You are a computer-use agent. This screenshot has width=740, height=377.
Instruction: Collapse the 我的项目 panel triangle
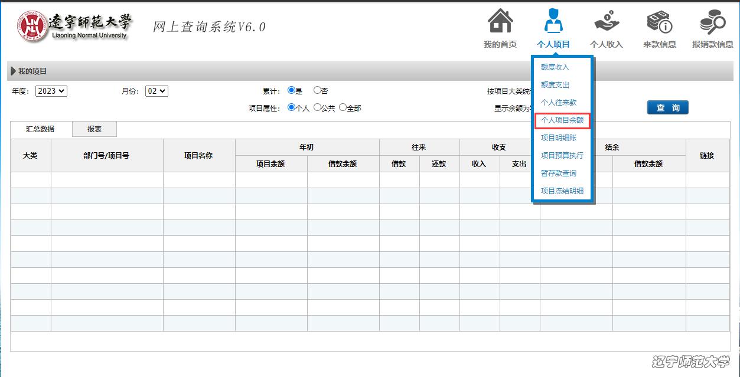click(13, 71)
